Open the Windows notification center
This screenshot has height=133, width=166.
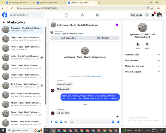point(162,130)
